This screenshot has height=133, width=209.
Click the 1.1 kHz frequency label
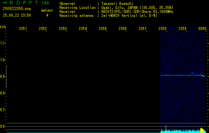click(x=3, y=43)
